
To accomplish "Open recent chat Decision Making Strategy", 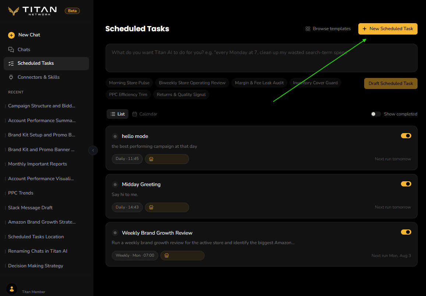I will click(36, 266).
